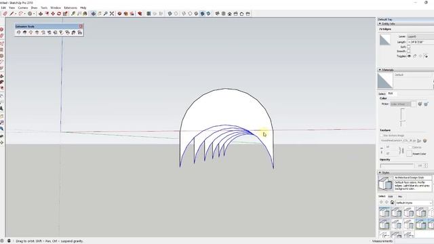Image resolution: width=434 pixels, height=244 pixels.
Task: Collapse the Styles panel
Action: [x=380, y=172]
